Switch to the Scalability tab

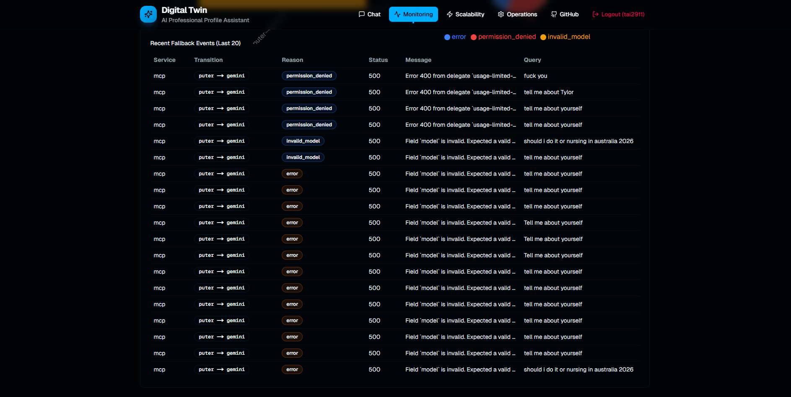[x=465, y=14]
